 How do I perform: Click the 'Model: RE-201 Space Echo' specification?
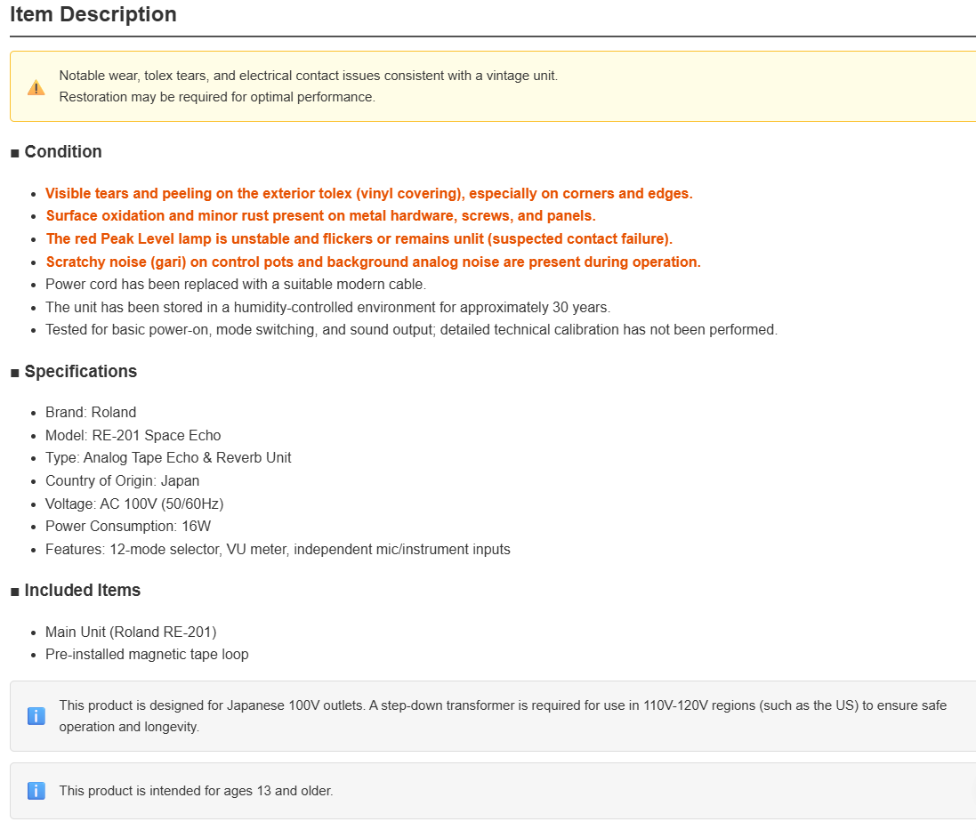pos(133,436)
